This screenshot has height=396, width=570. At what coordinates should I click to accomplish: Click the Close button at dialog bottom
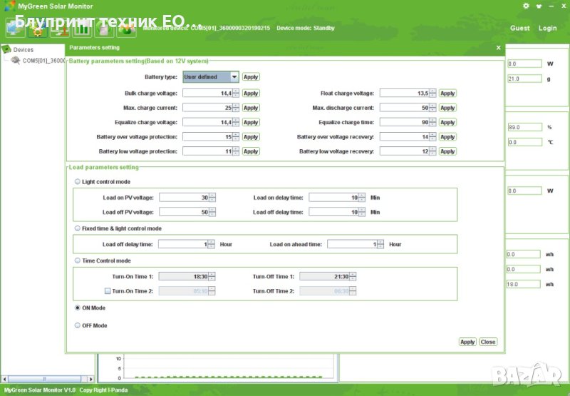pyautogui.click(x=488, y=342)
